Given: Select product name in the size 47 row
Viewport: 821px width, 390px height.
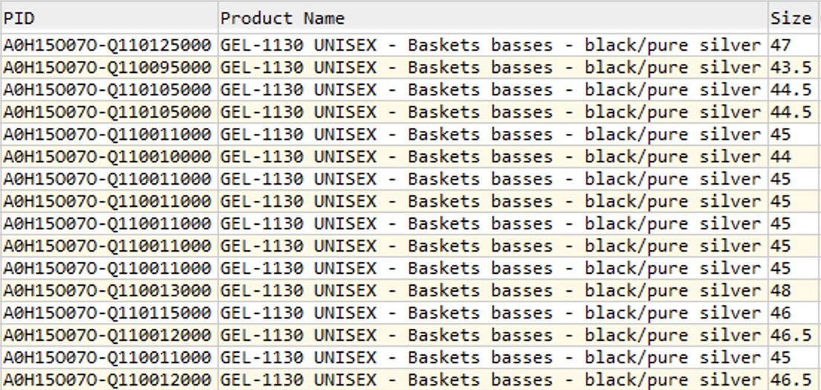Looking at the screenshot, I should (493, 45).
